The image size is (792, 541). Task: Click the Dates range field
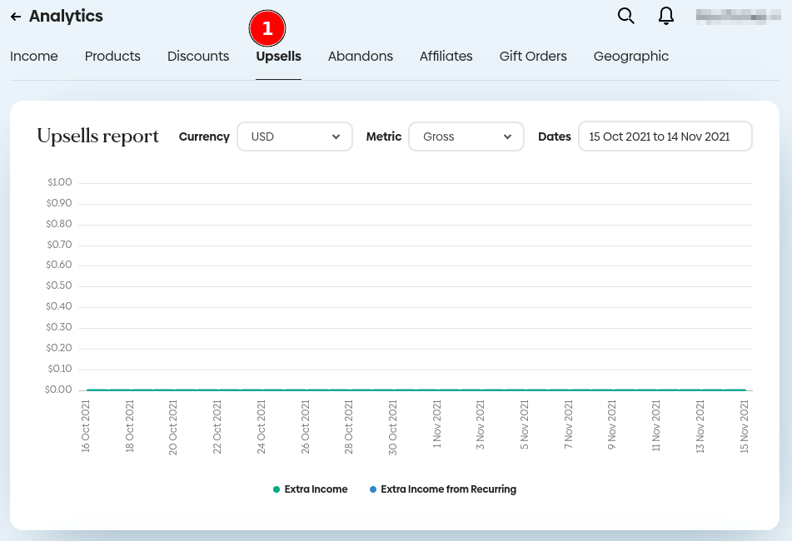[665, 136]
